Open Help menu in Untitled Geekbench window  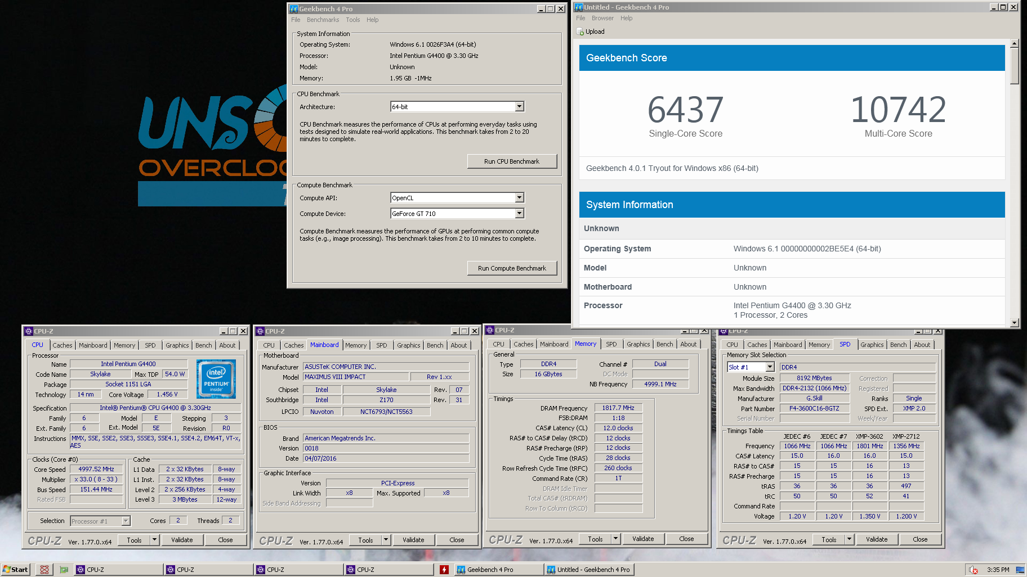626,18
